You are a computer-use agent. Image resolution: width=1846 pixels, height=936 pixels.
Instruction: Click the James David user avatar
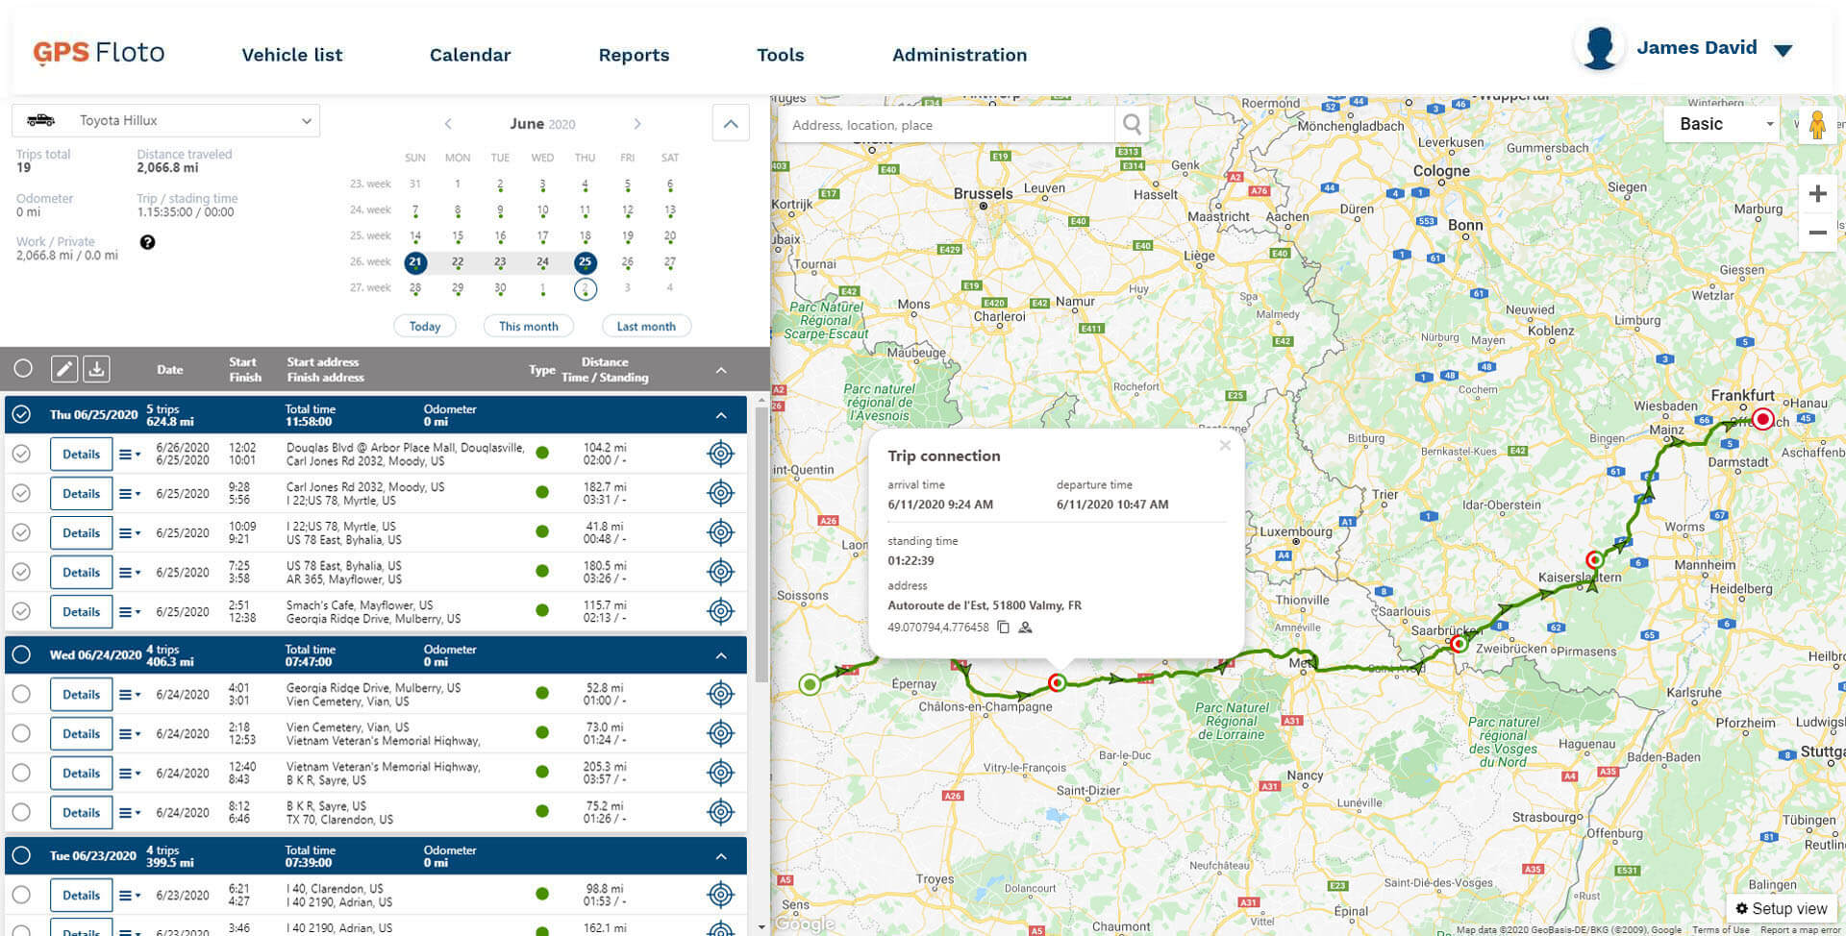coord(1600,48)
